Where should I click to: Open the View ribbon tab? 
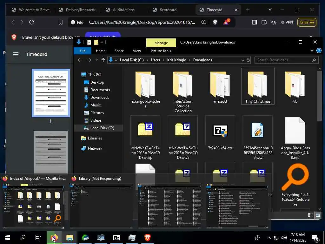coord(137,51)
